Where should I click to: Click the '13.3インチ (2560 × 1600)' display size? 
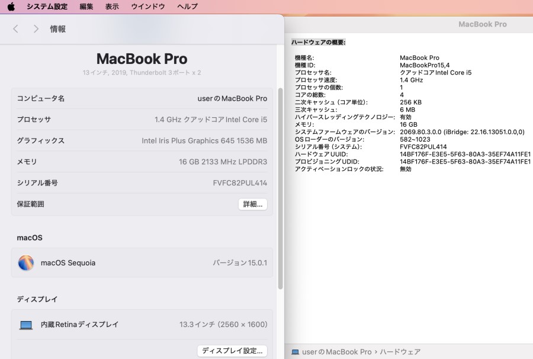[x=223, y=325]
